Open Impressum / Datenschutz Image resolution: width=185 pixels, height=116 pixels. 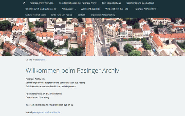click(103, 15)
